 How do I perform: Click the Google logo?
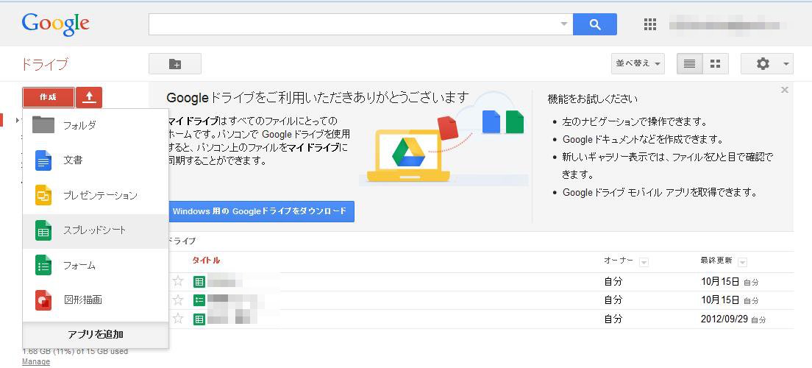(x=55, y=24)
